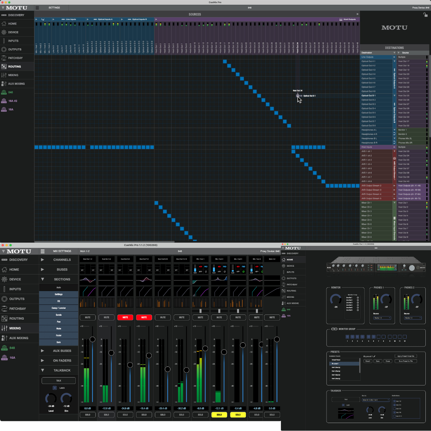Screen dimensions: 431x431
Task: Open Device page in the routing window sidebar
Action: click(17, 32)
